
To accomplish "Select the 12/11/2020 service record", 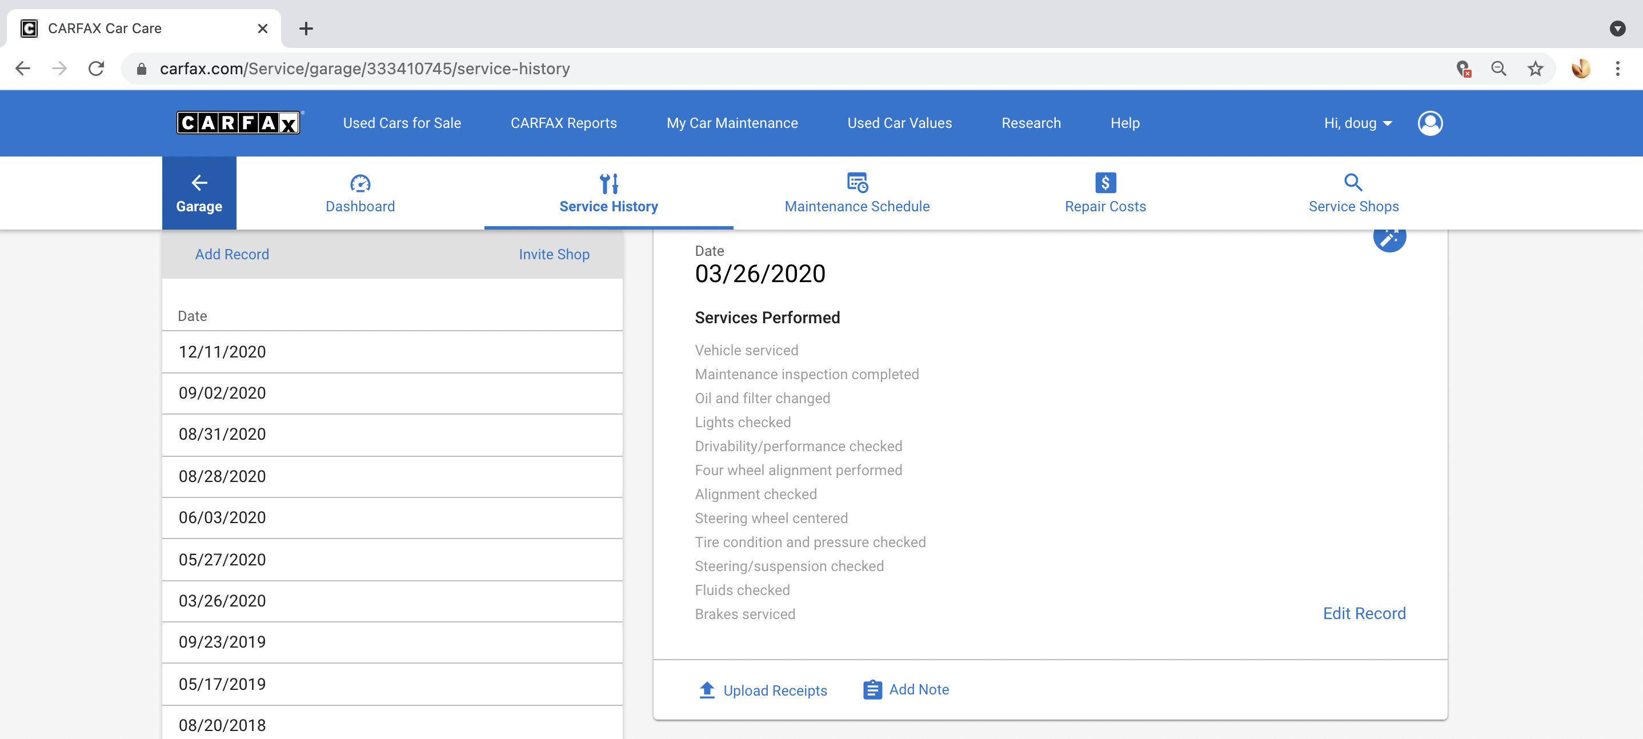I will 392,351.
